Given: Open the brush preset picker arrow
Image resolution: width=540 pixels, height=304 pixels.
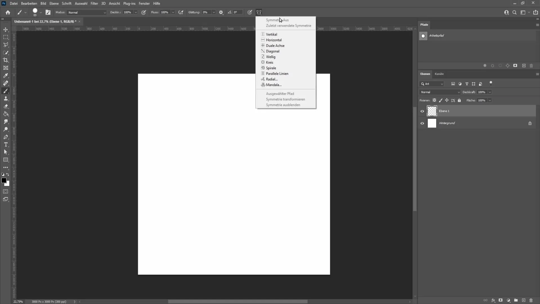Looking at the screenshot, I should 41,12.
